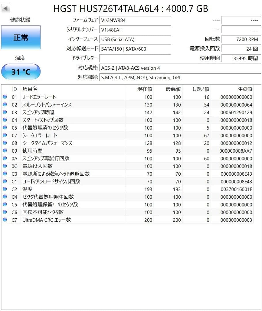Click the previous disk arrow button

(6, 8)
